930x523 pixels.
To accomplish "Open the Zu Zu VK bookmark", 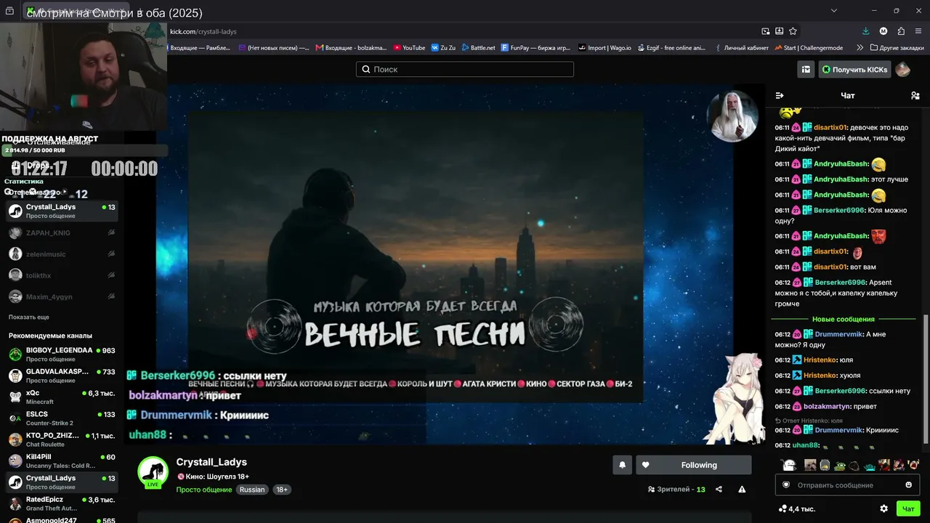I will pyautogui.click(x=443, y=48).
